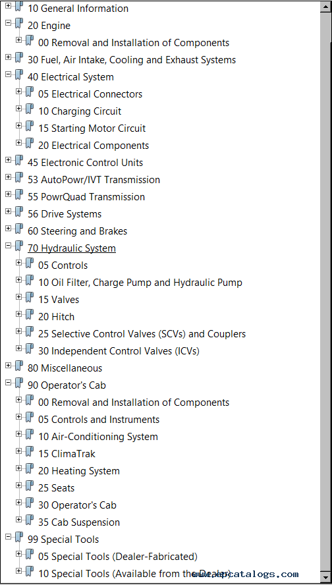Click bookmark icon beside 10 General Information

pos(19,7)
